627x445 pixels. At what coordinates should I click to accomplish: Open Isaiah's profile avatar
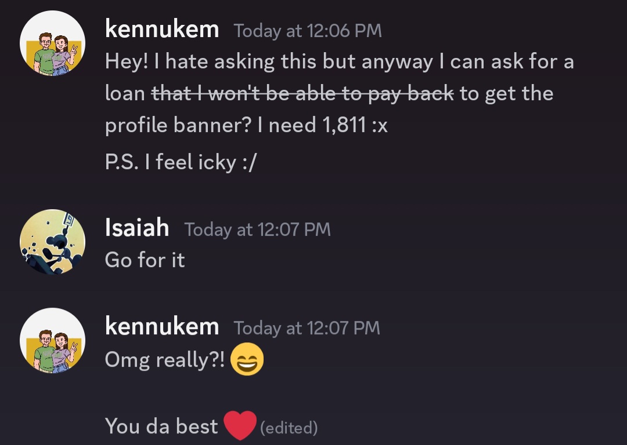tap(52, 242)
